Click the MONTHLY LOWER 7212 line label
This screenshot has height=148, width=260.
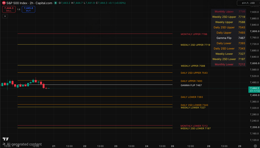tap(194, 126)
